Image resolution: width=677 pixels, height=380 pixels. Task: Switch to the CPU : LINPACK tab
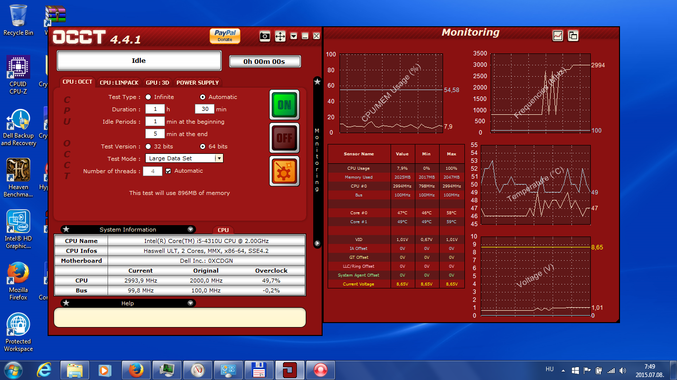click(x=119, y=83)
